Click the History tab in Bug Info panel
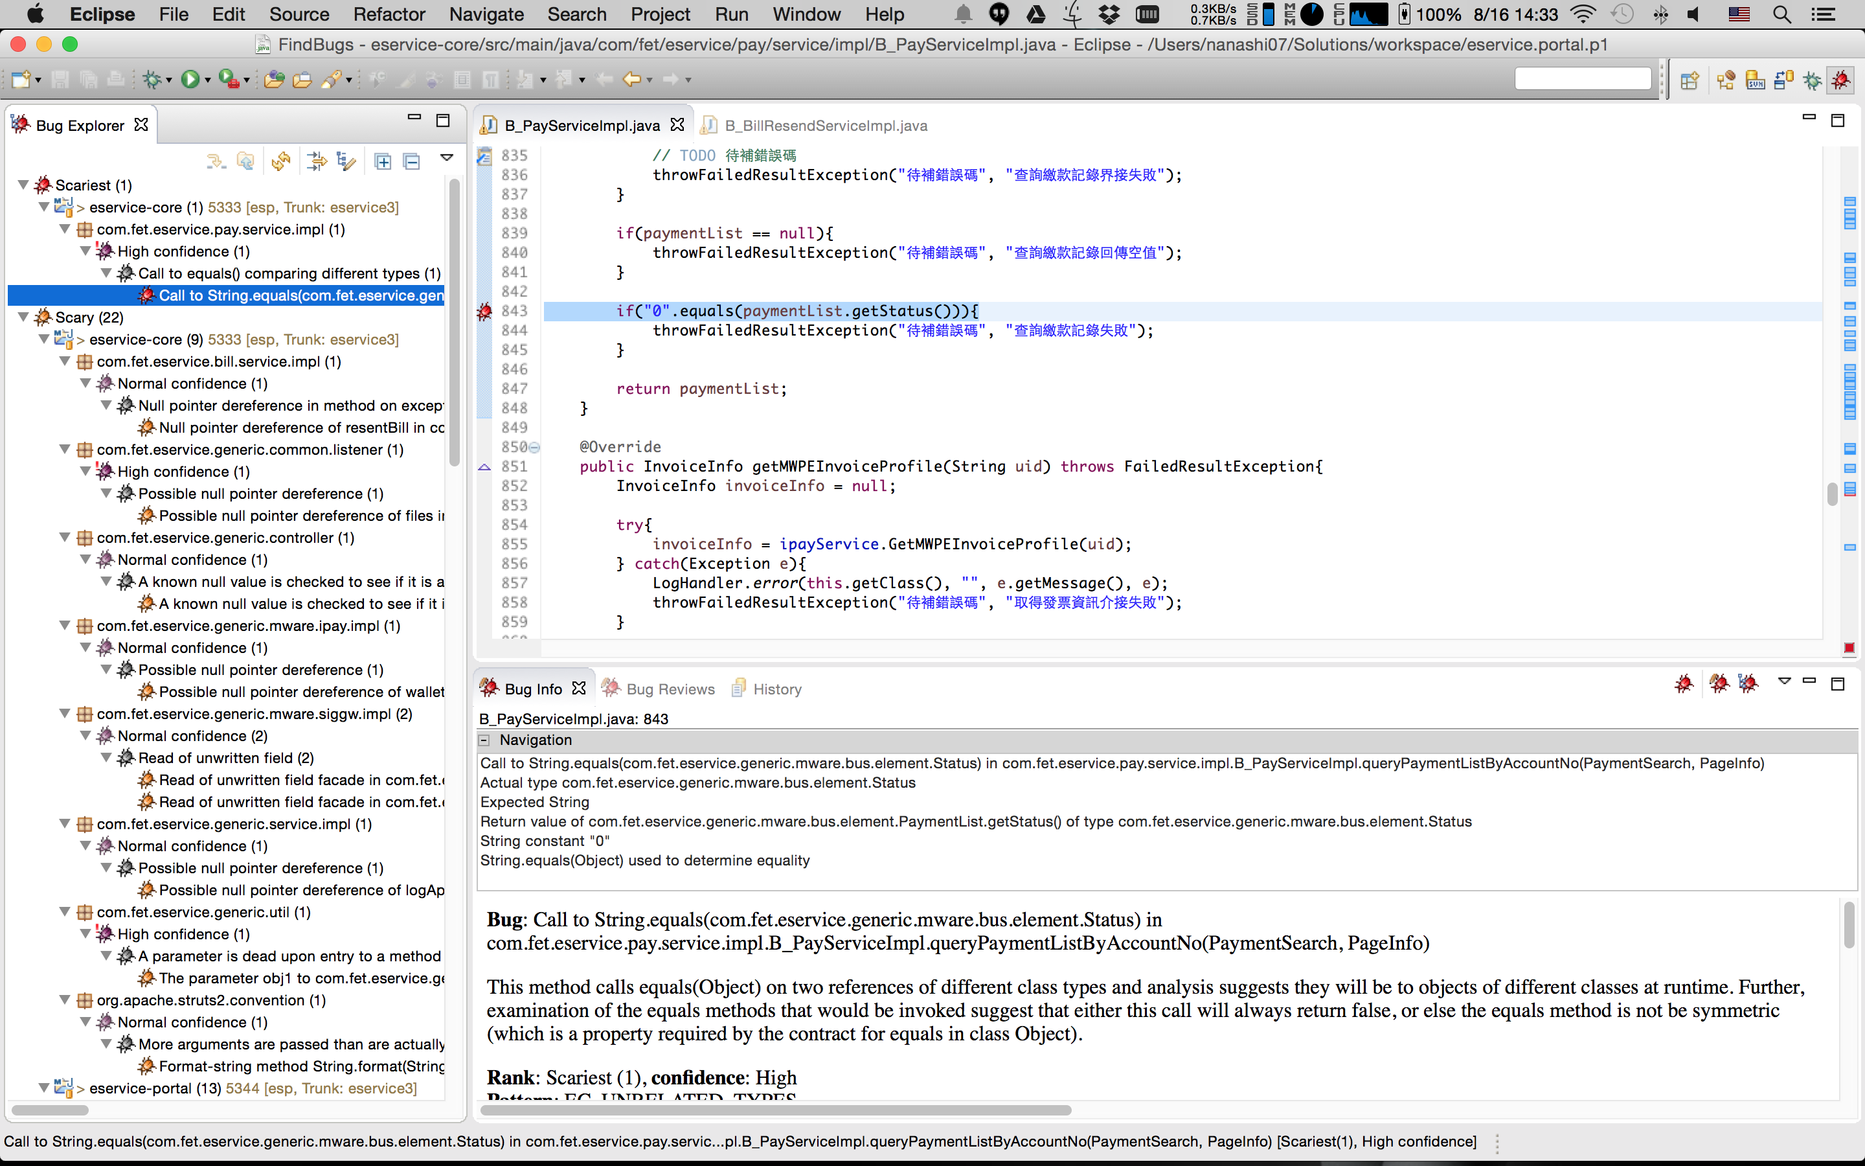Screen dimensions: 1865x1166 point(779,688)
